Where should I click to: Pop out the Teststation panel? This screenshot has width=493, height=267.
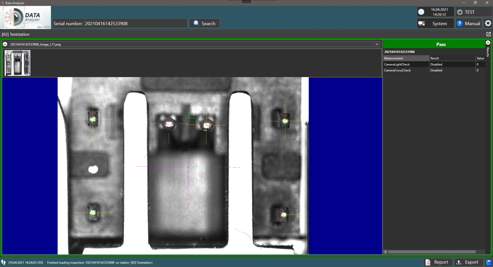tap(488, 34)
